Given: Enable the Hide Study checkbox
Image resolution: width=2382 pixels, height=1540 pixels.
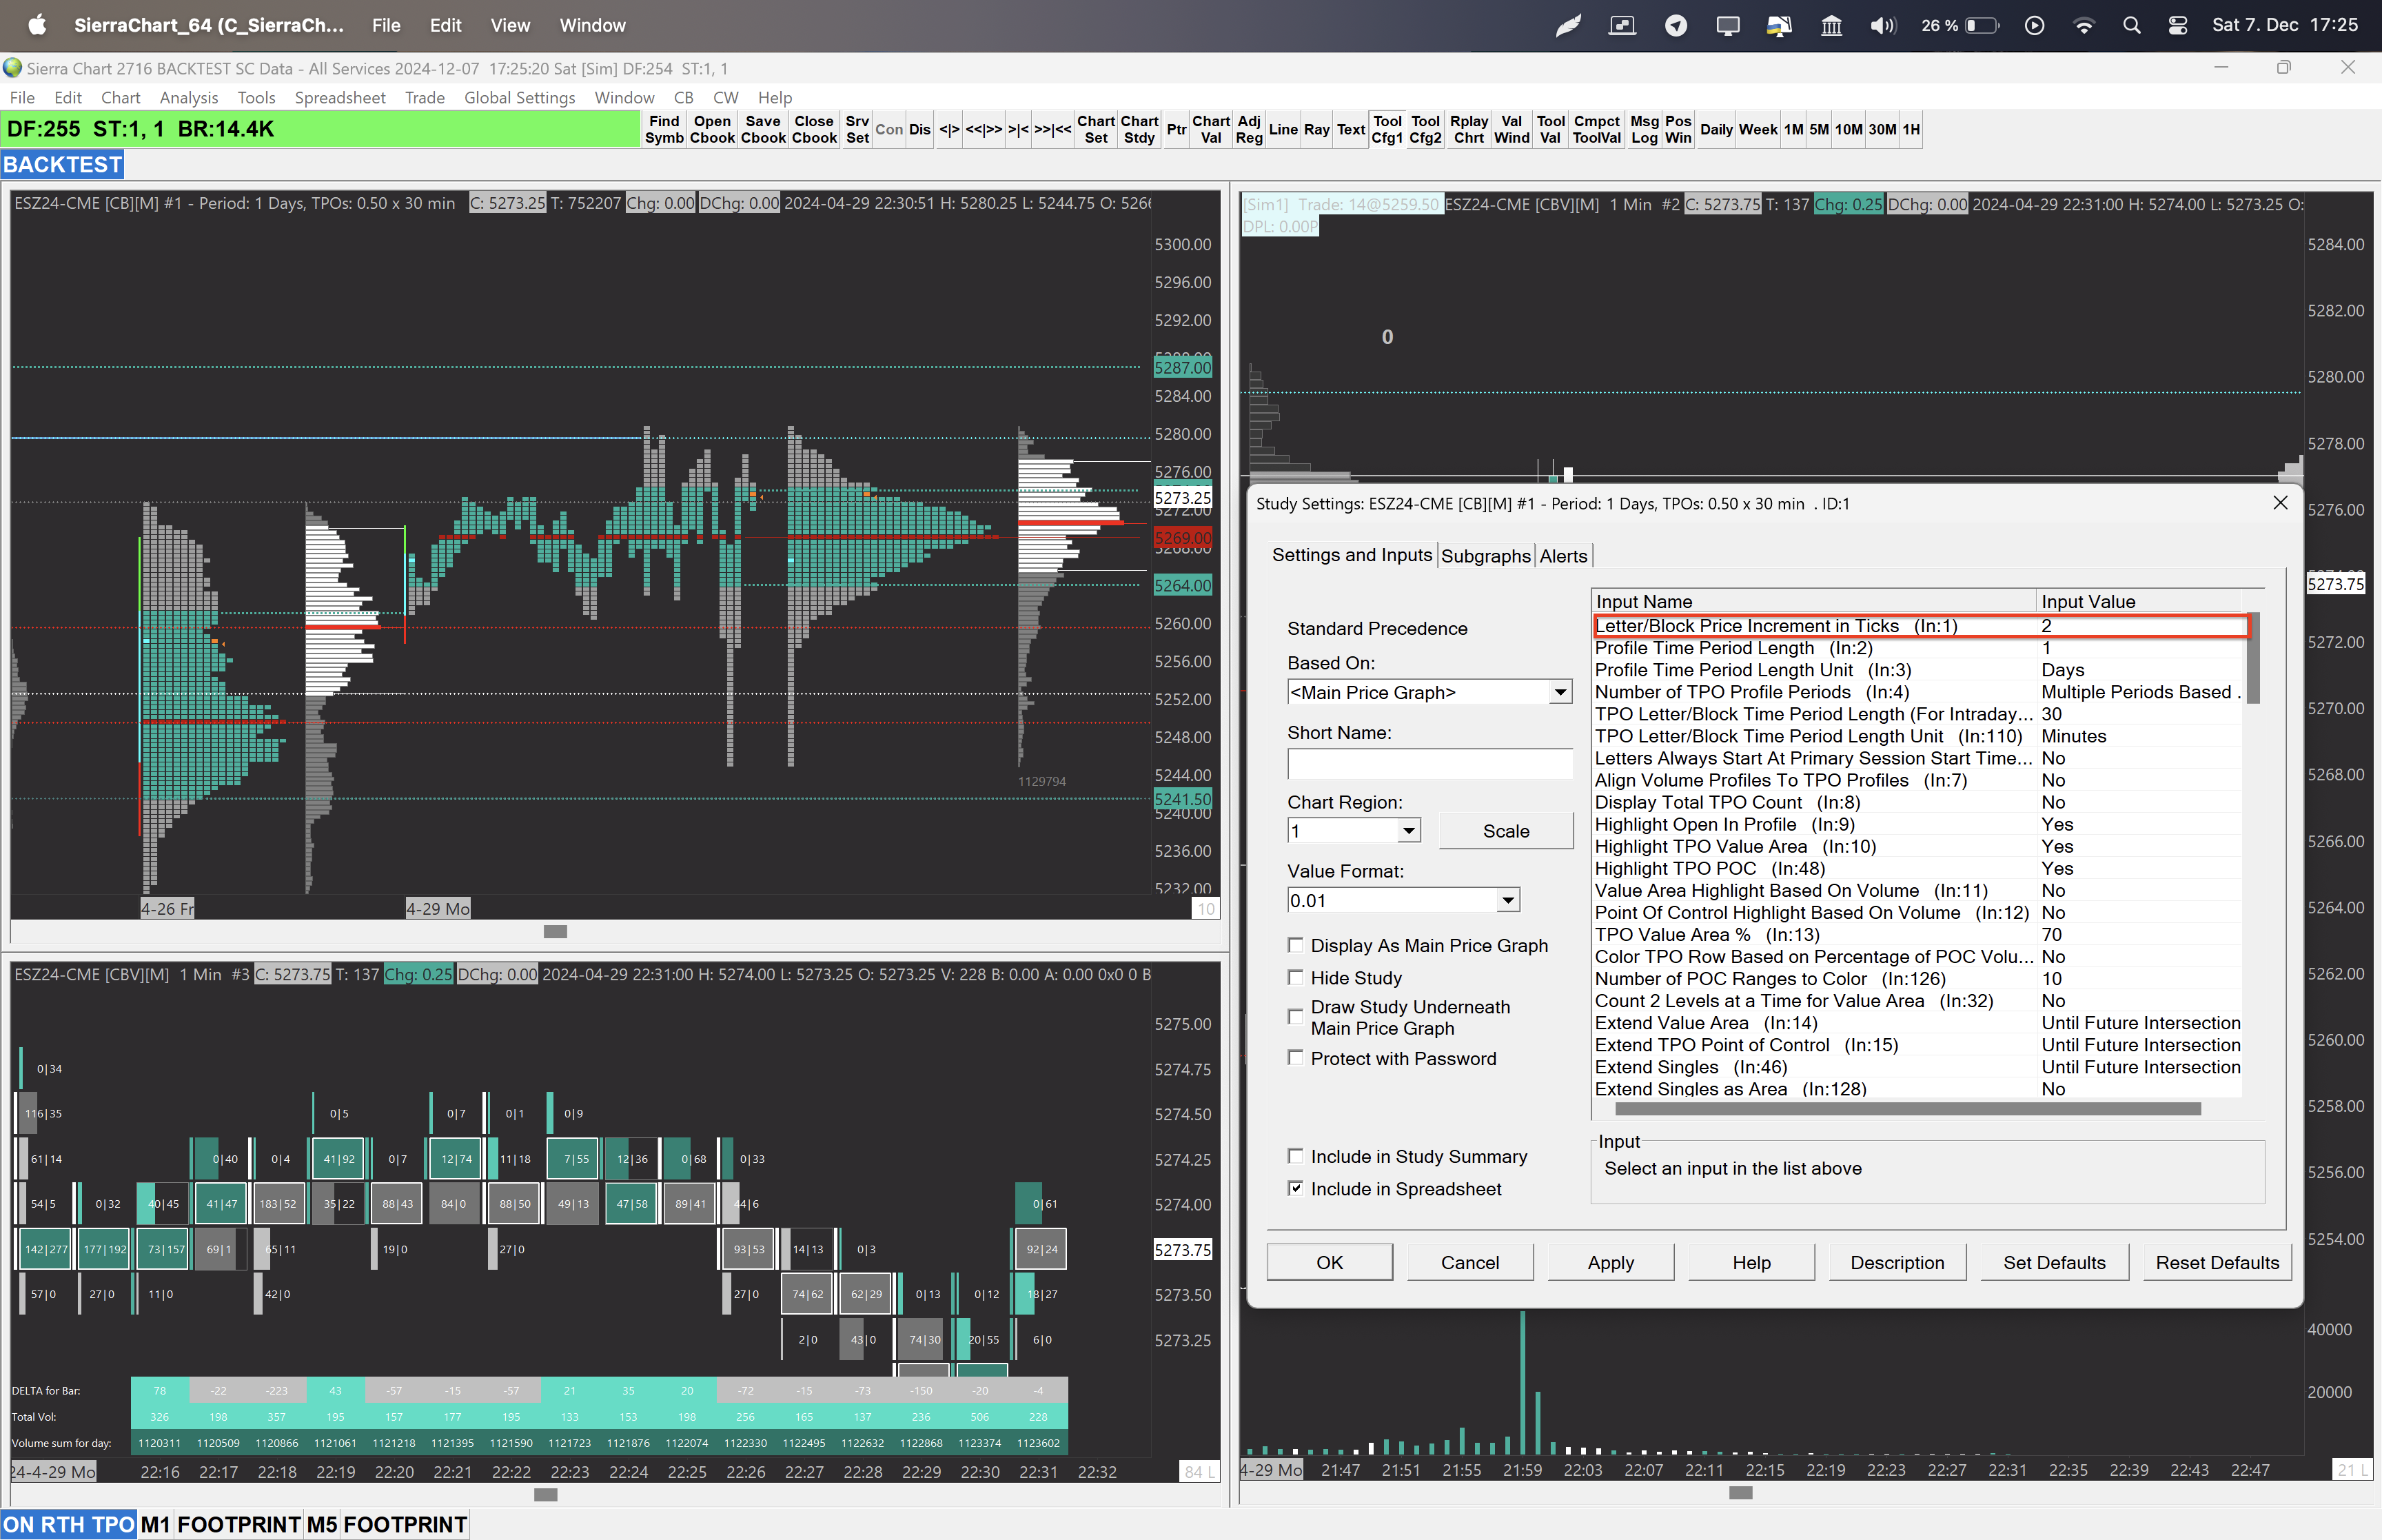Looking at the screenshot, I should click(1296, 977).
